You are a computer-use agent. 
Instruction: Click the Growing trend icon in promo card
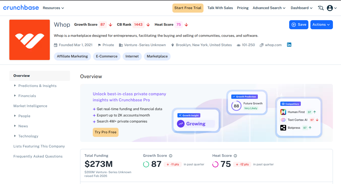pyautogui.click(x=181, y=124)
